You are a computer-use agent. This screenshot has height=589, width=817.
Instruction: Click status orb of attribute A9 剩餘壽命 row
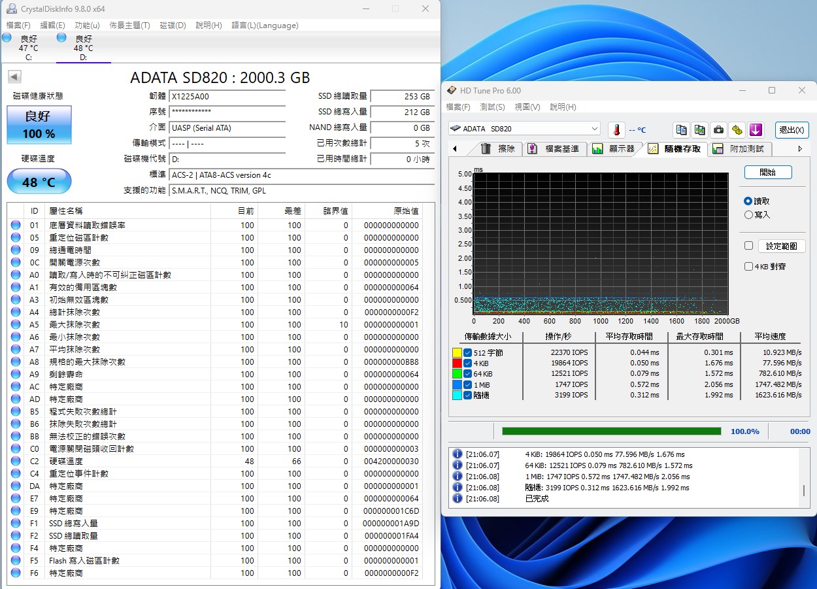click(15, 374)
